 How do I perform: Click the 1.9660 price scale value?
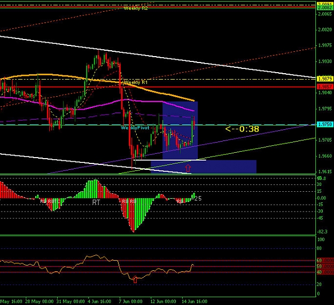(x=325, y=156)
